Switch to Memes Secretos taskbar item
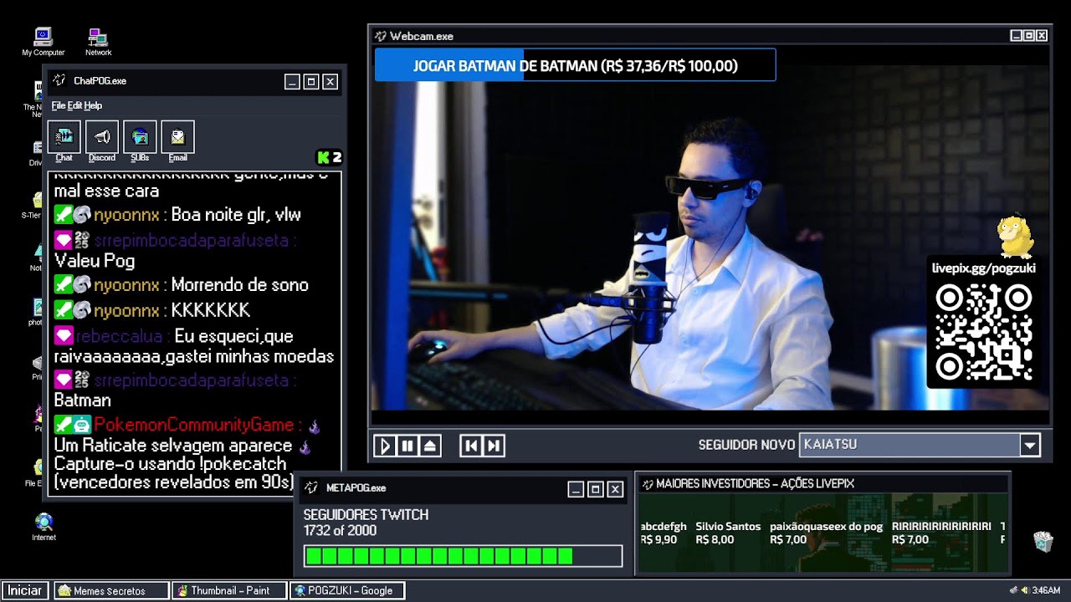1071x602 pixels. point(111,590)
